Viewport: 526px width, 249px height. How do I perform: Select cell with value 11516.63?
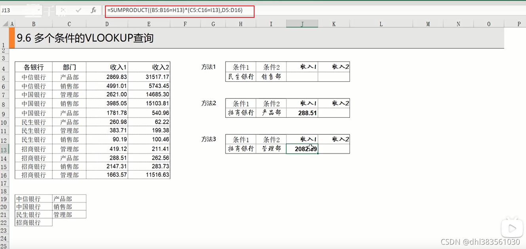pyautogui.click(x=149, y=175)
